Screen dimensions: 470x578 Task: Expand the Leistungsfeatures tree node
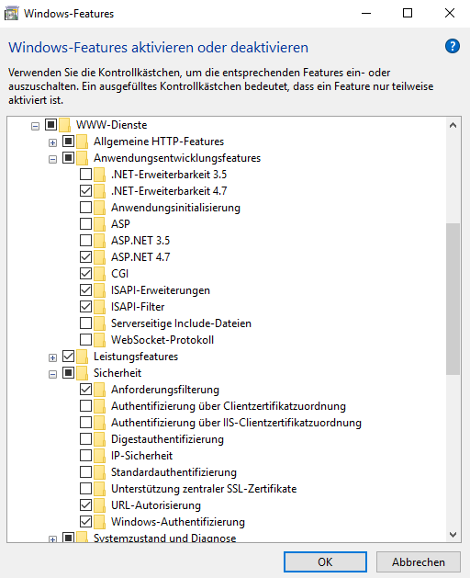click(x=52, y=357)
